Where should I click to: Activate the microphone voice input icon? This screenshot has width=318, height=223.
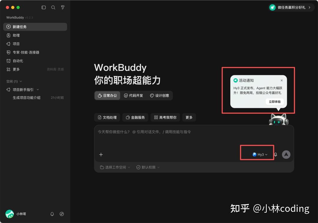275,154
